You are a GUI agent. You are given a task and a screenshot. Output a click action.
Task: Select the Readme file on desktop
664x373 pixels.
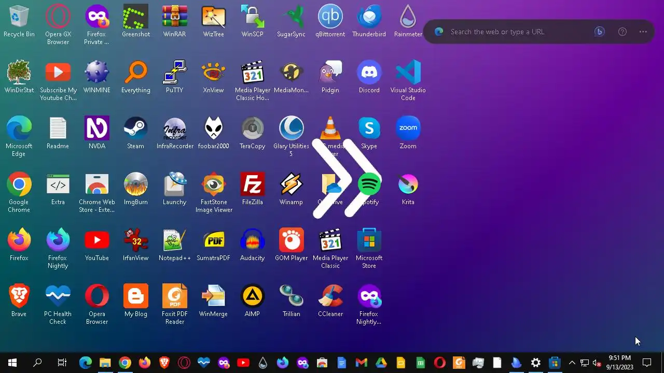click(58, 134)
